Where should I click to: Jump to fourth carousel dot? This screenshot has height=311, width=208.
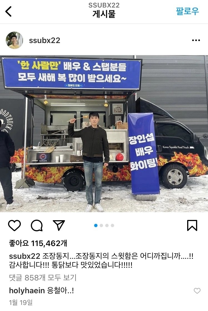pos(112,225)
